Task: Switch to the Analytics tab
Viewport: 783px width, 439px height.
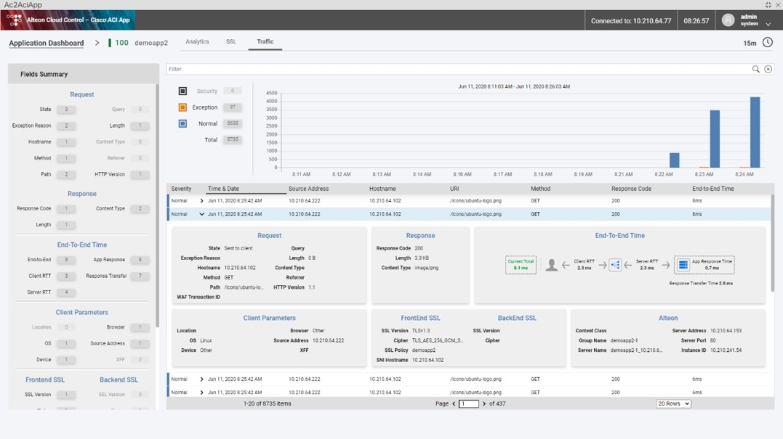Action: click(198, 41)
